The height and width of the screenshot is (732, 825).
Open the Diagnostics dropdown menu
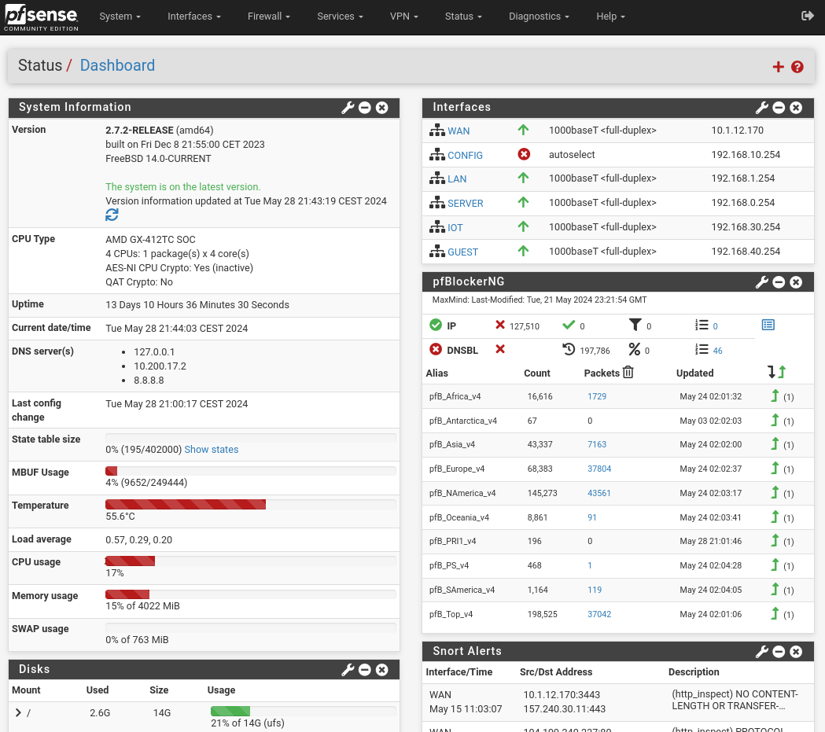(x=539, y=17)
